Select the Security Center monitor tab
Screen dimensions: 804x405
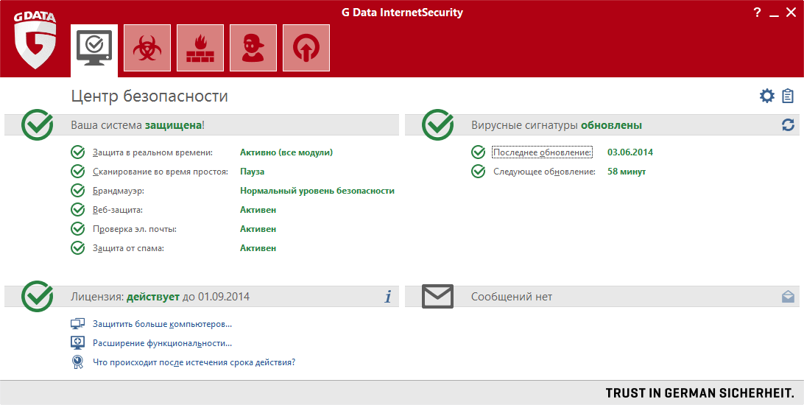(94, 48)
